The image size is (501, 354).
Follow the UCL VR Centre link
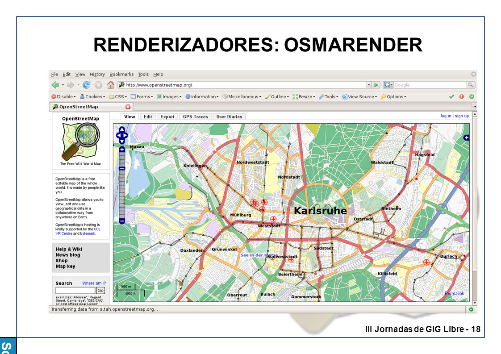[78, 231]
